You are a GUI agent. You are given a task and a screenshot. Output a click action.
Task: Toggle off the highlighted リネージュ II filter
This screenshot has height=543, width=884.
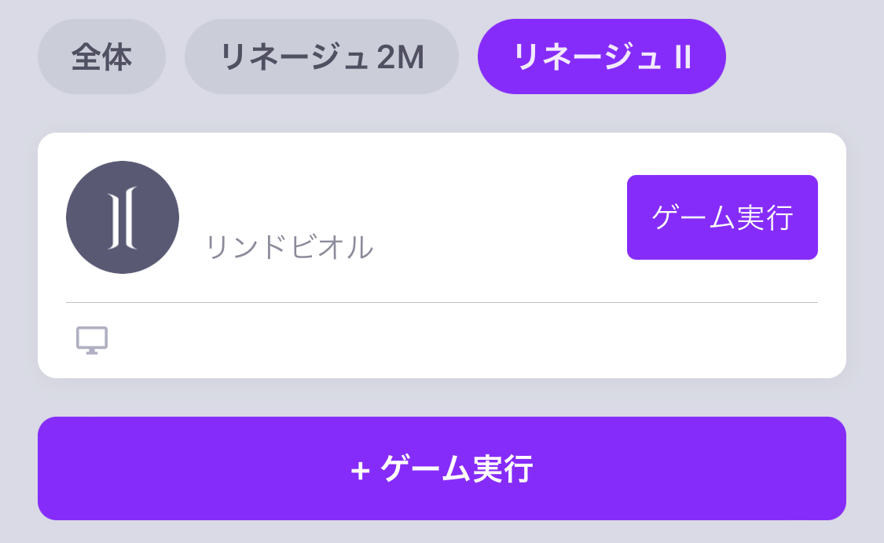tap(601, 56)
